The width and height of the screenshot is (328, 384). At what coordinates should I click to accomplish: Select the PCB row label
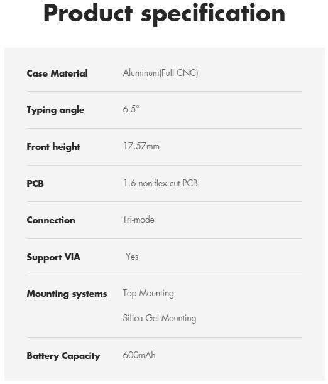[35, 183]
